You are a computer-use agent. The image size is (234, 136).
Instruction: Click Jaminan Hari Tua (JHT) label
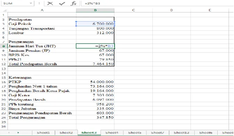coord(42,46)
